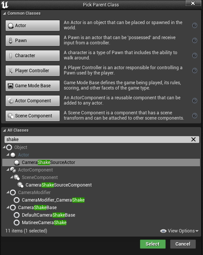Click the Unreal Engine logo icon
This screenshot has width=203, height=255.
pos(5,5)
